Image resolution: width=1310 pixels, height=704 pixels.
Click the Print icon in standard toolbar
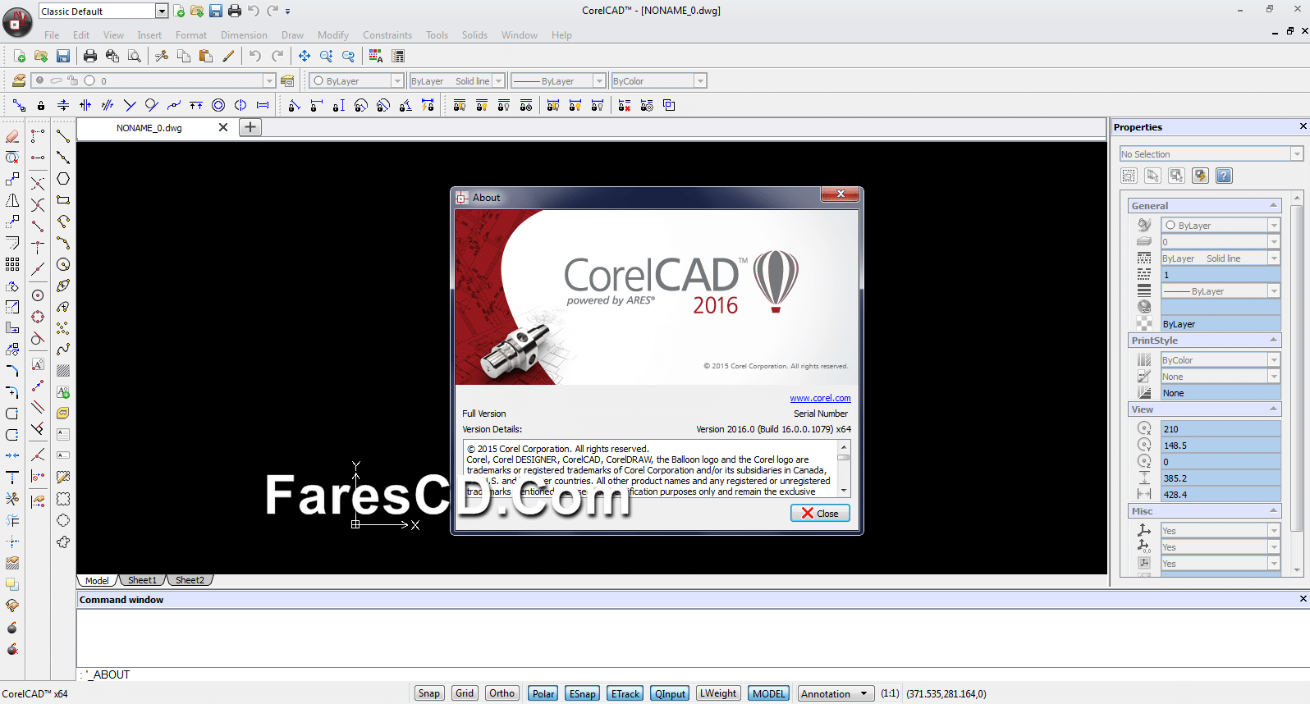coord(90,56)
